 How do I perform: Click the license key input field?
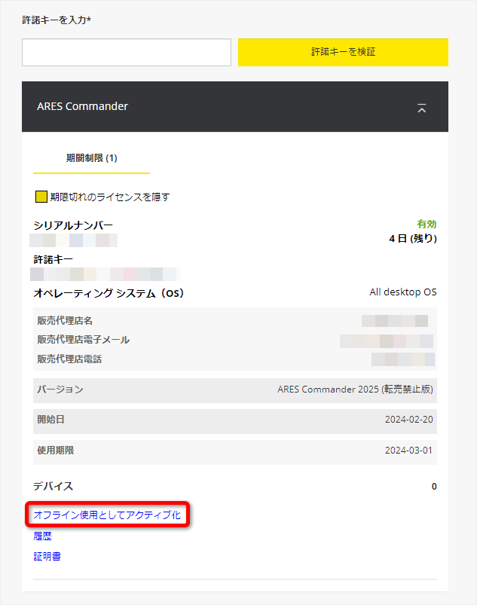(x=127, y=52)
